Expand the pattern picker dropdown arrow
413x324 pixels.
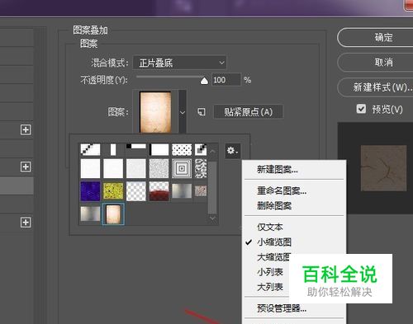183,112
